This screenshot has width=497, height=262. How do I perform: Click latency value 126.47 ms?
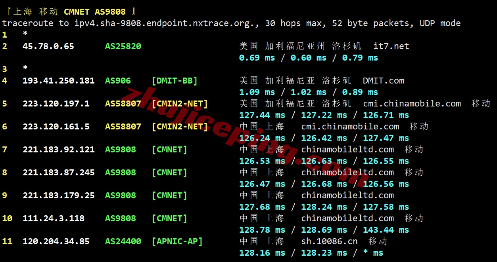262,184
